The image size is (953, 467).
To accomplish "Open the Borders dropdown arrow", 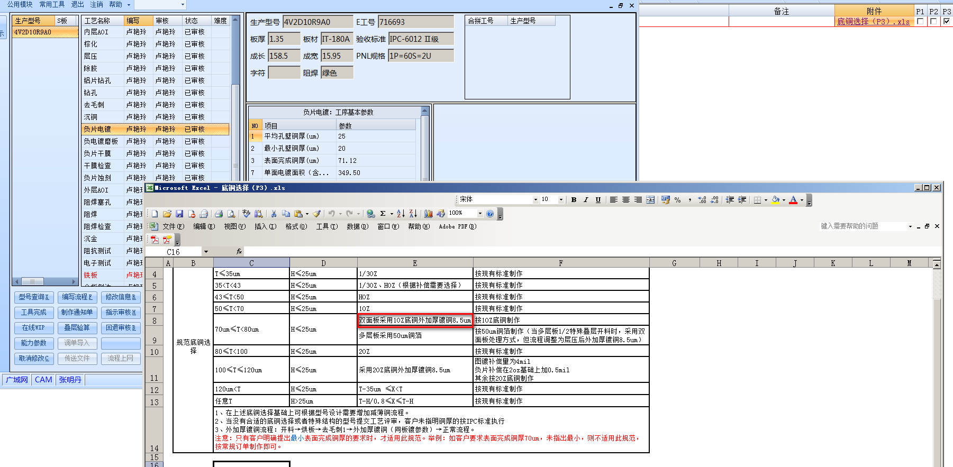I will (766, 199).
